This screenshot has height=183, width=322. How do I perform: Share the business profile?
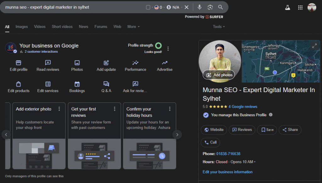coord(290,130)
